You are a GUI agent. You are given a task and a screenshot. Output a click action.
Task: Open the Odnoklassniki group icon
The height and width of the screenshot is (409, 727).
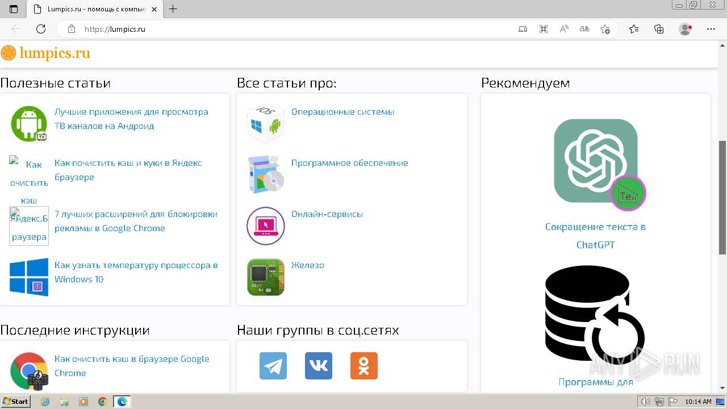pyautogui.click(x=364, y=366)
